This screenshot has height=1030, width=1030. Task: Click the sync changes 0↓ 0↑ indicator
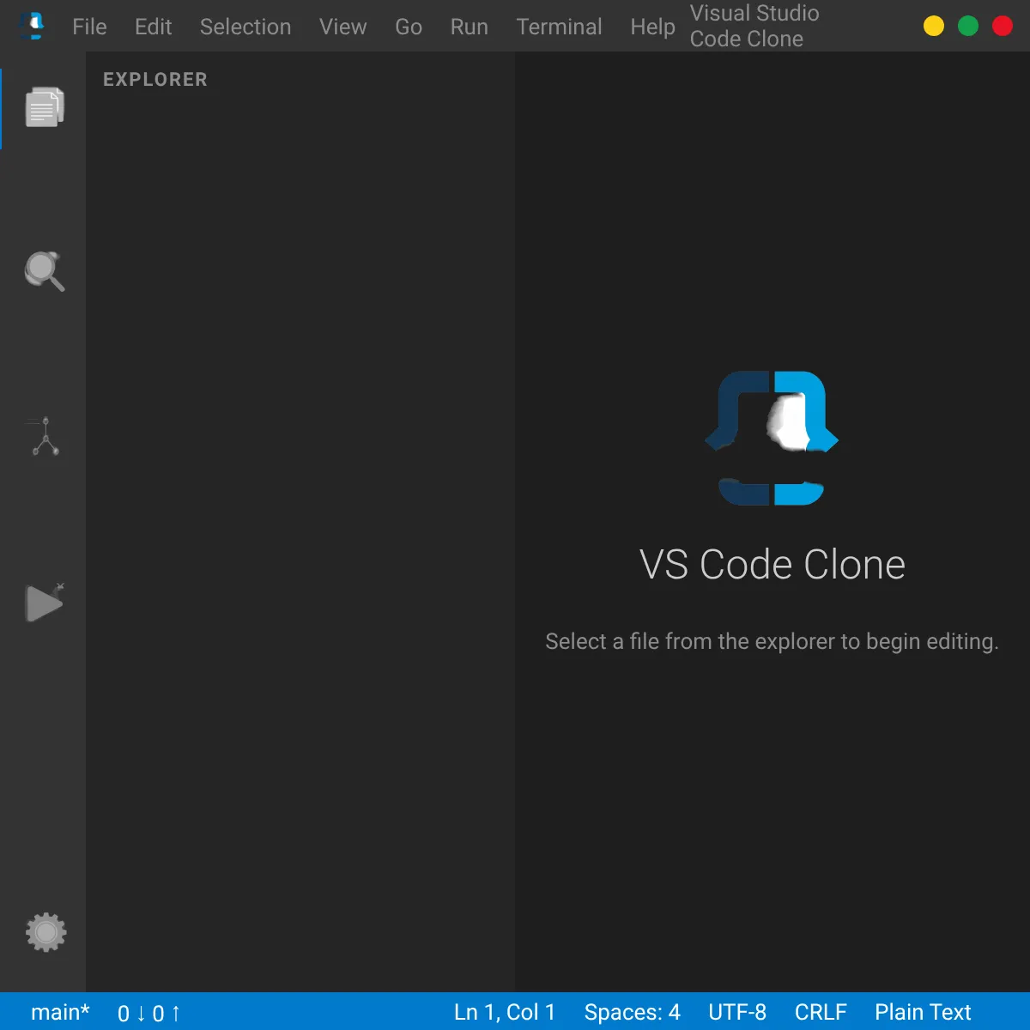(149, 1013)
